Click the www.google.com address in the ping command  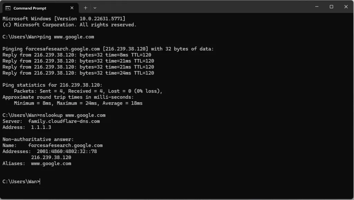74,37
